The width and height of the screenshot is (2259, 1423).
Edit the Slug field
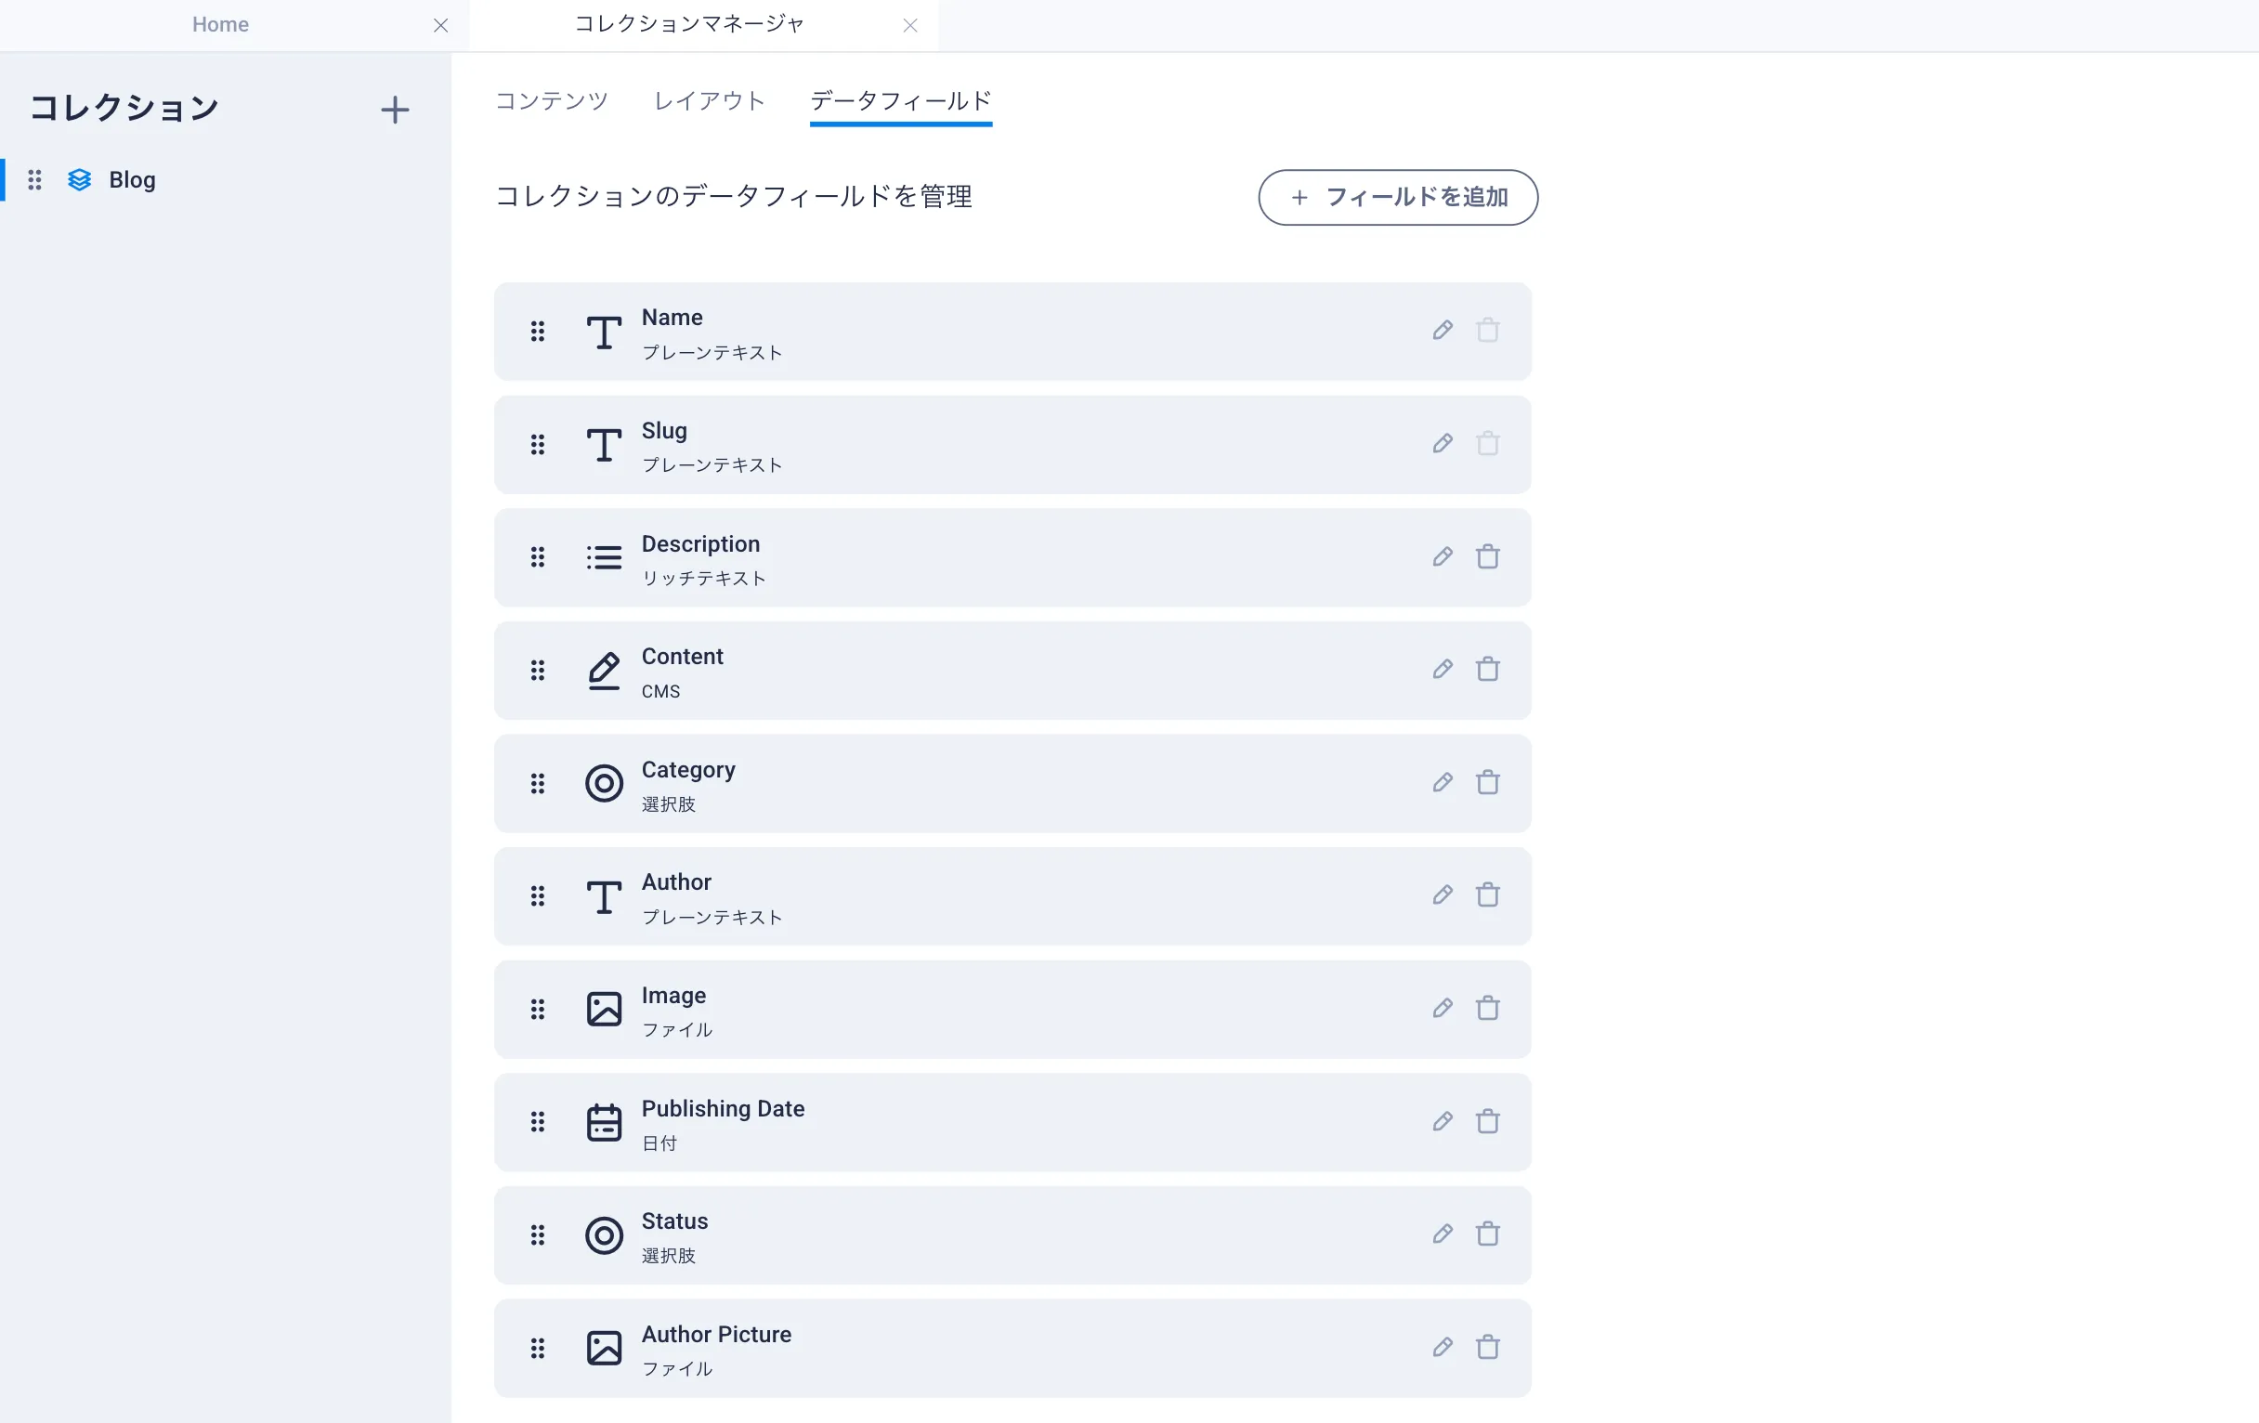click(x=1442, y=444)
